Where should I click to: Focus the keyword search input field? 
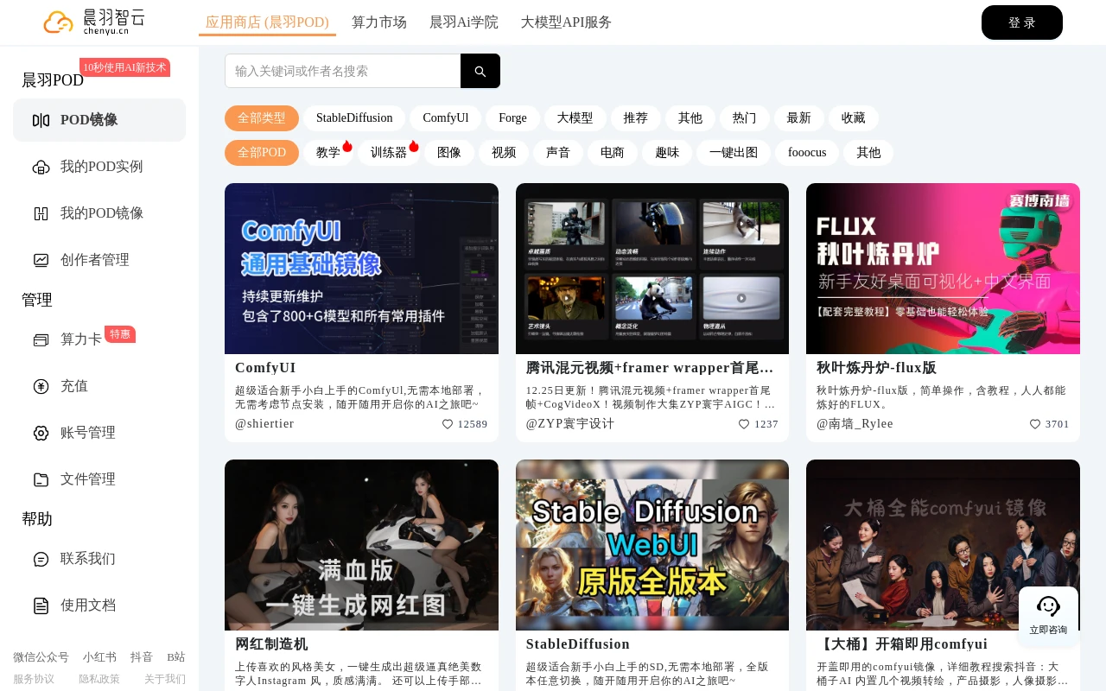point(343,71)
